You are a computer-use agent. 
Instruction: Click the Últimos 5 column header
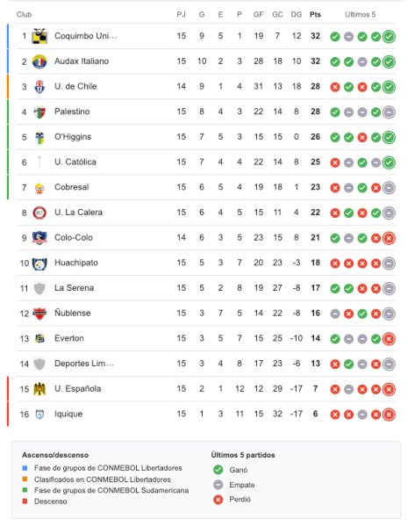click(360, 14)
